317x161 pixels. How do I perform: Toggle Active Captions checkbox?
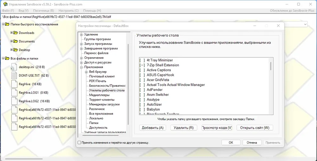click(x=142, y=70)
